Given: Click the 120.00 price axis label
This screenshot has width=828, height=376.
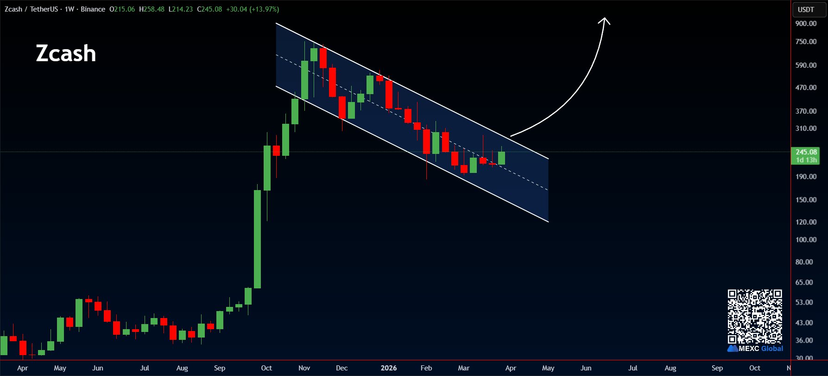Looking at the screenshot, I should point(806,222).
